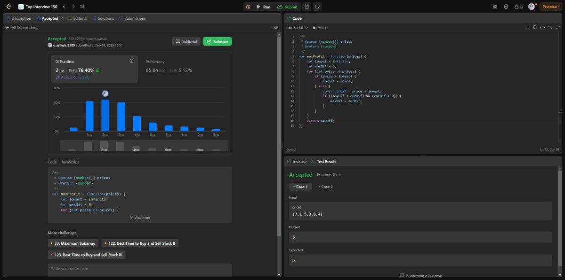Screen dimensions: 565x280
Task: Copy submission link icon
Action: 275,28
